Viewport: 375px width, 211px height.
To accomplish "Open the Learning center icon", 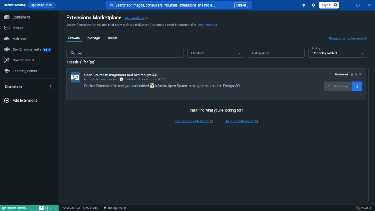I will (x=7, y=71).
